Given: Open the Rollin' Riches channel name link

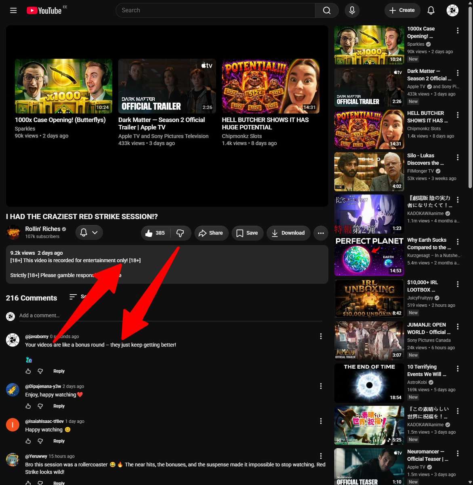Looking at the screenshot, I should coord(42,229).
